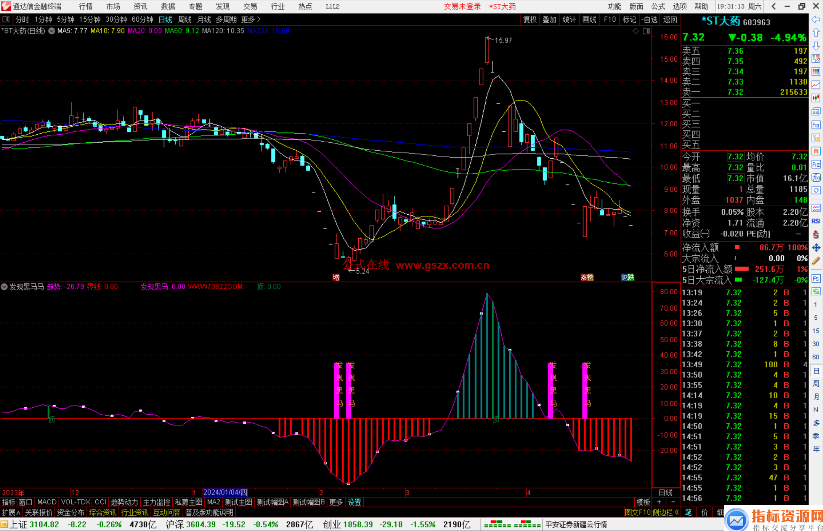Open 资金分布 in bottom bar
The width and height of the screenshot is (823, 531).
71,512
